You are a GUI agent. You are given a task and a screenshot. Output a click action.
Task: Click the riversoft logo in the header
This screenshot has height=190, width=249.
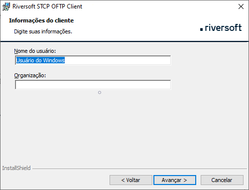(x=221, y=27)
